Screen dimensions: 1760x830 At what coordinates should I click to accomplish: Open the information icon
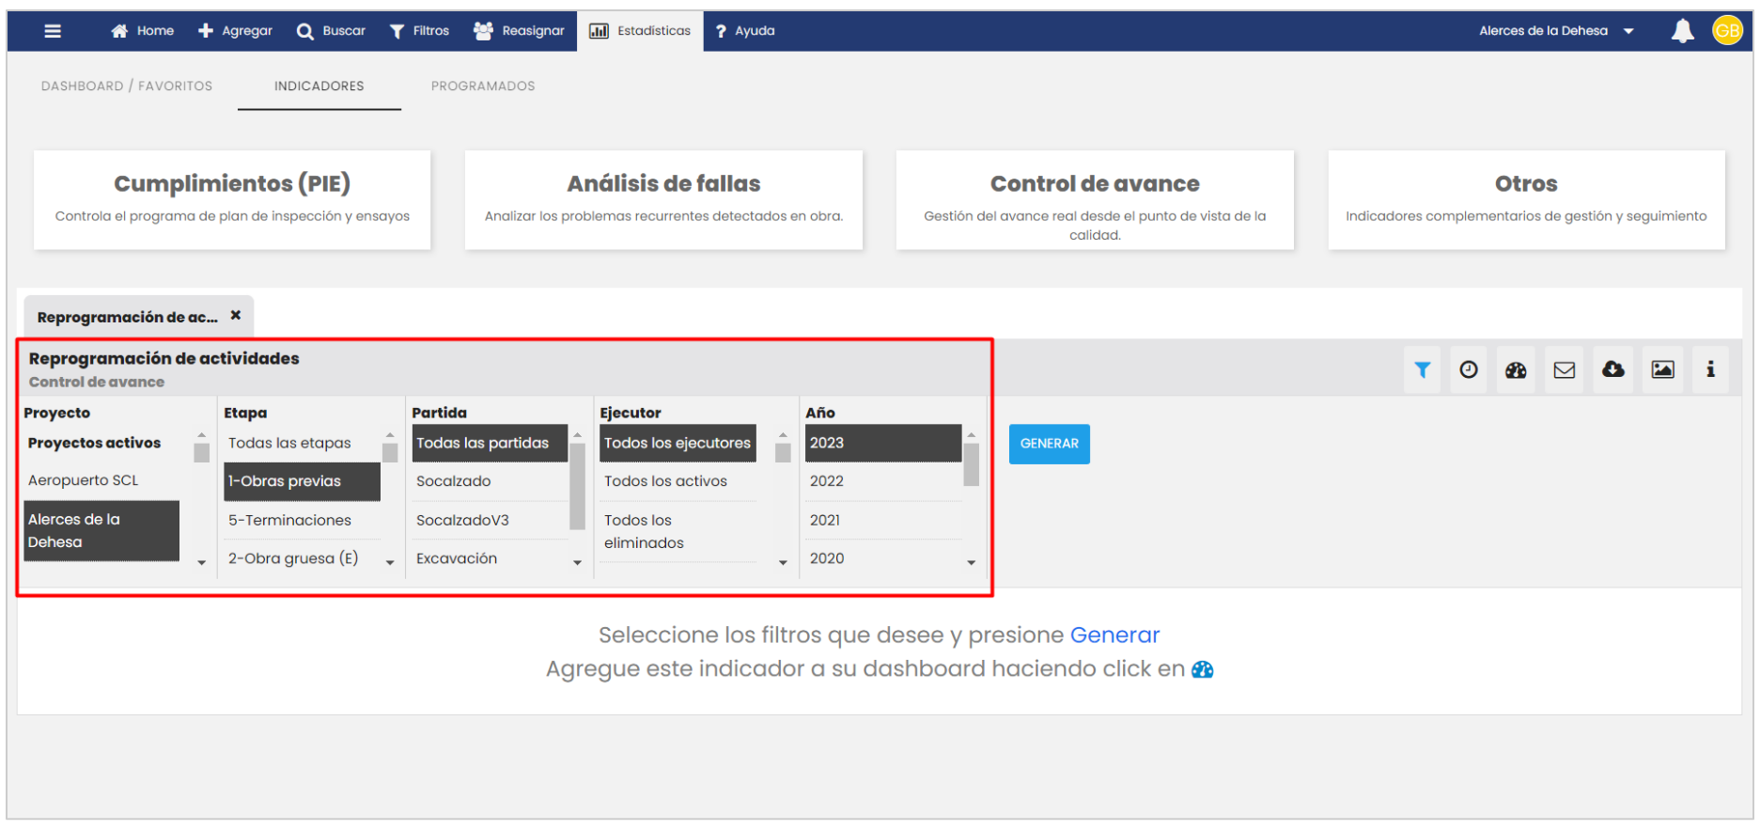(x=1710, y=370)
